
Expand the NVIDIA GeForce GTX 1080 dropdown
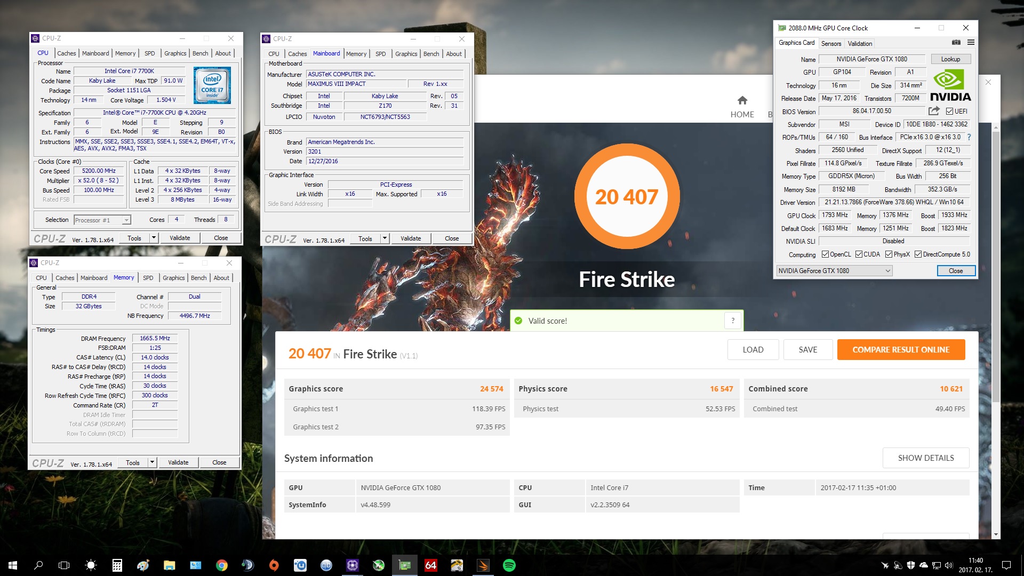pyautogui.click(x=887, y=271)
